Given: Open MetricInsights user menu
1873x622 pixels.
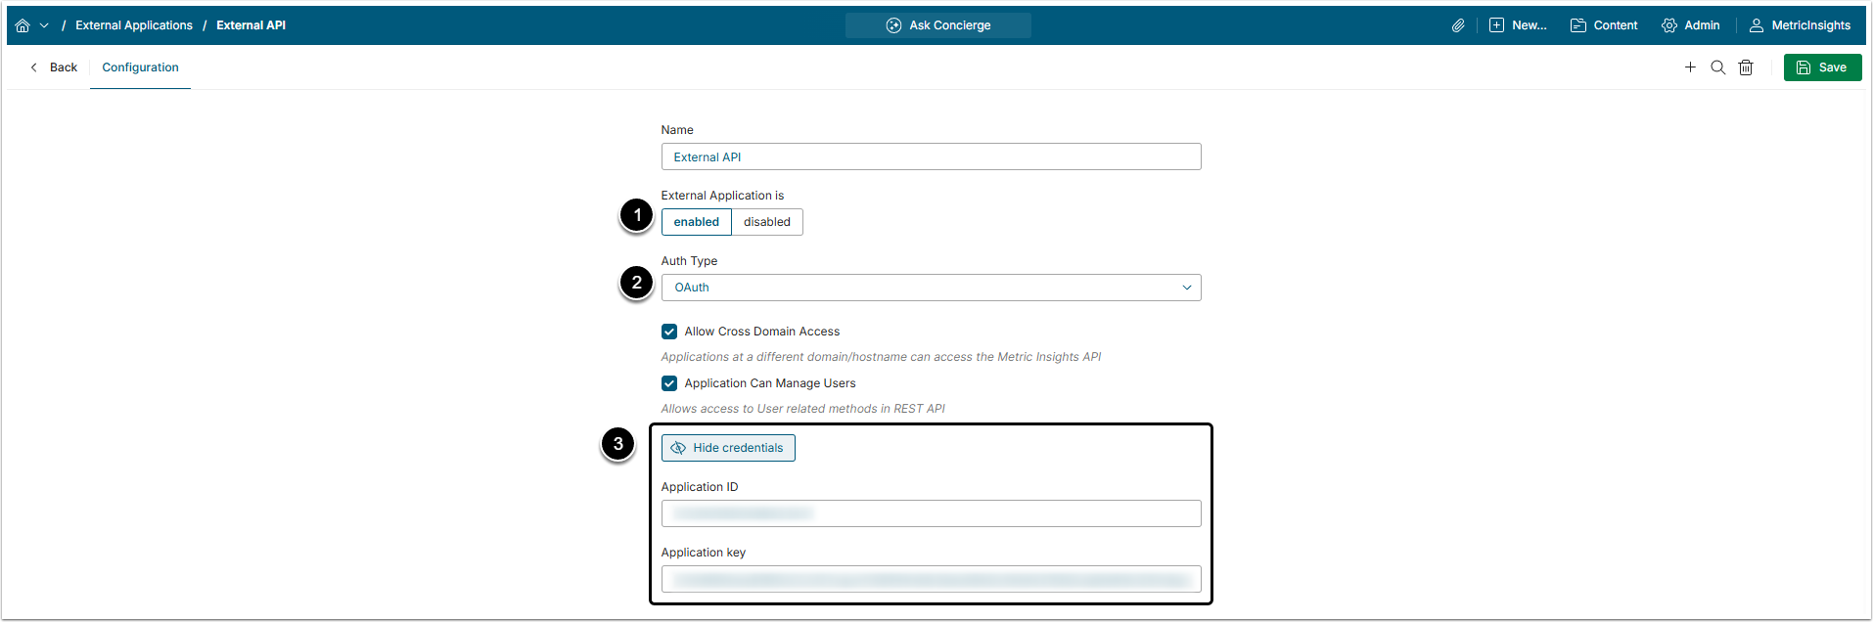Looking at the screenshot, I should (x=1800, y=25).
